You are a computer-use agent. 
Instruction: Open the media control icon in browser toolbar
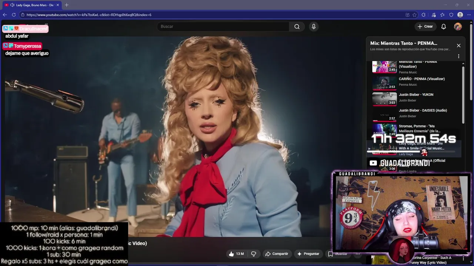[x=434, y=15]
